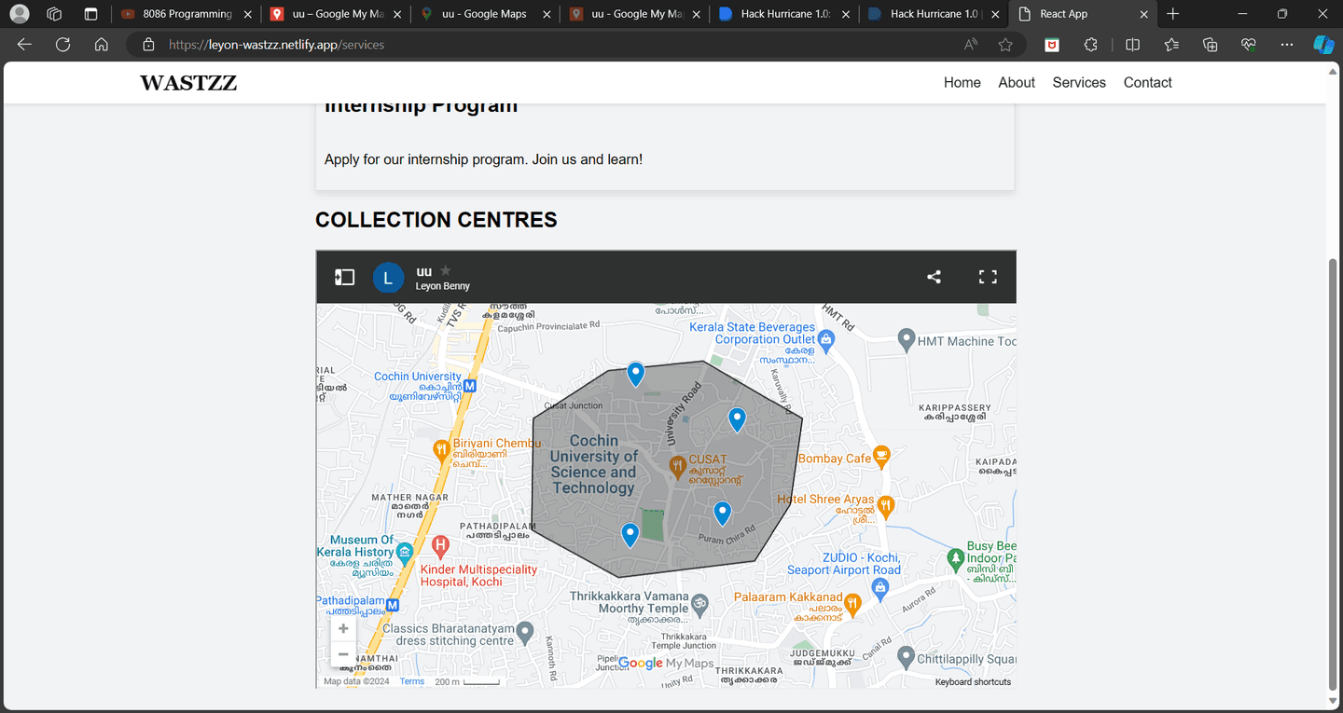Share the uu map using share icon
Image resolution: width=1343 pixels, height=713 pixels.
click(934, 277)
